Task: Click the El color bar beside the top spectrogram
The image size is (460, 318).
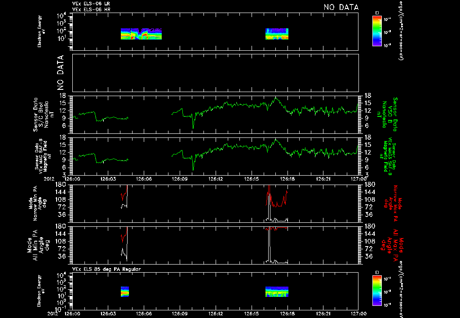Action: click(377, 31)
